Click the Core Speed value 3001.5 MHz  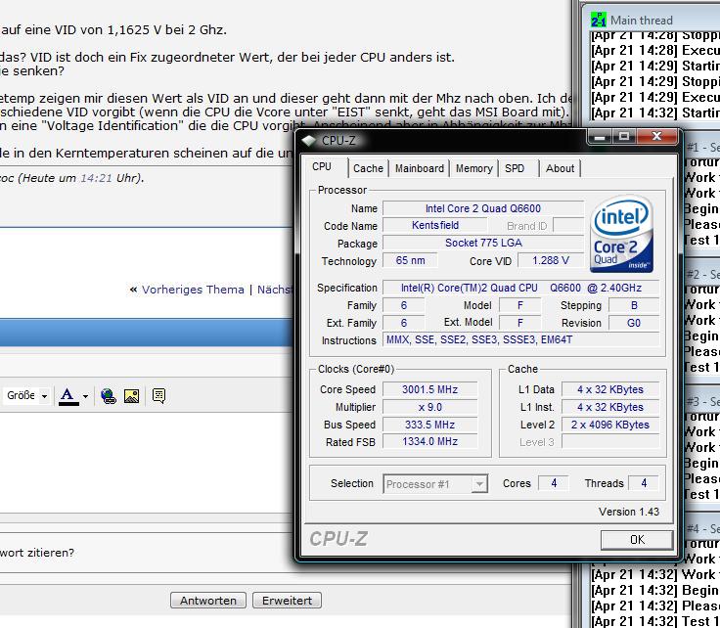tap(429, 389)
